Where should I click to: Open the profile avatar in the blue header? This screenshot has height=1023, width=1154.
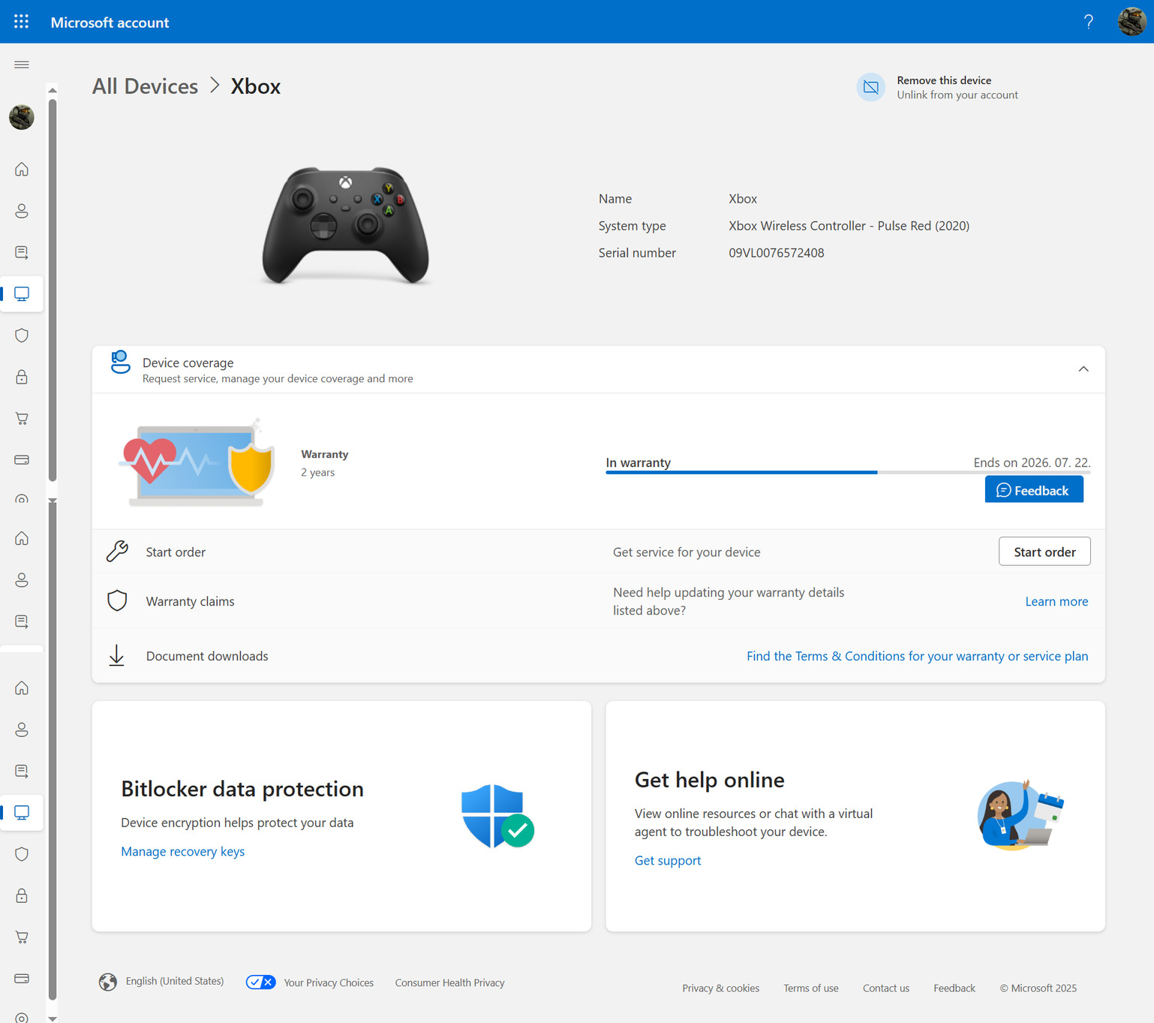pos(1131,22)
